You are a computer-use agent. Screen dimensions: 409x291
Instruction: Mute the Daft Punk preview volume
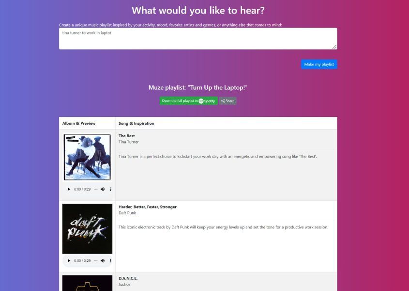tap(103, 260)
